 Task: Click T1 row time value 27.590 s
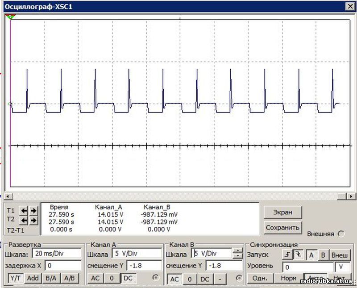61,215
